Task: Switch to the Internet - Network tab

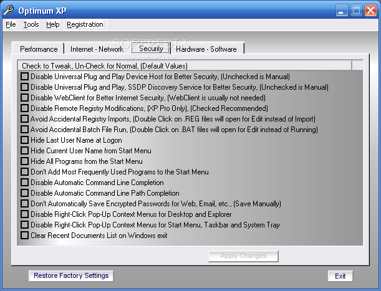Action: click(97, 49)
